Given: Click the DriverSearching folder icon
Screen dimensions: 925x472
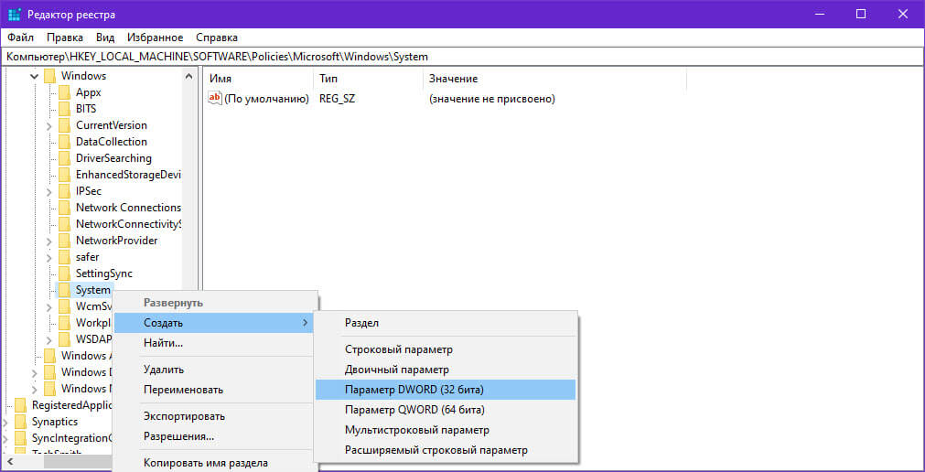Looking at the screenshot, I should [x=64, y=158].
